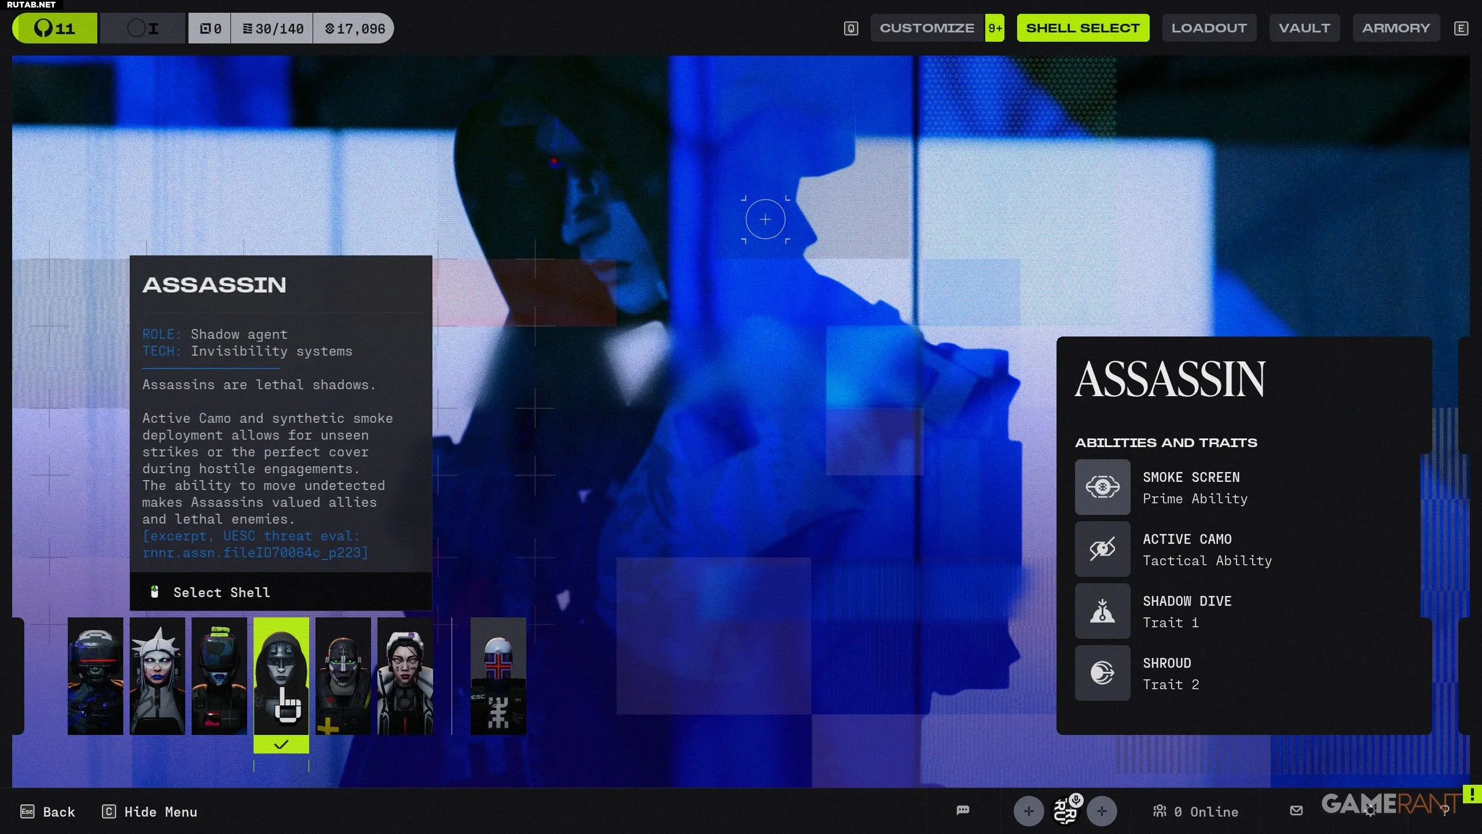Click Active Camo tactical ability icon
1482x834 pixels.
click(x=1102, y=549)
